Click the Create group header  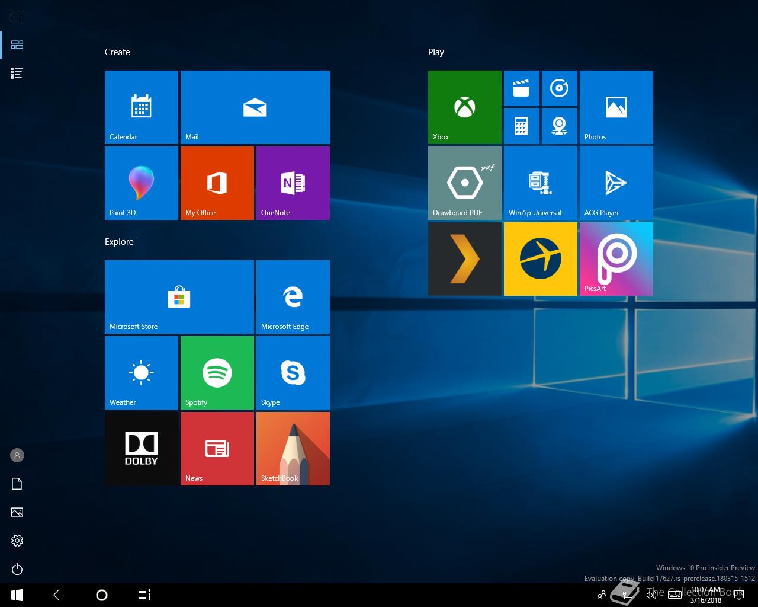117,52
